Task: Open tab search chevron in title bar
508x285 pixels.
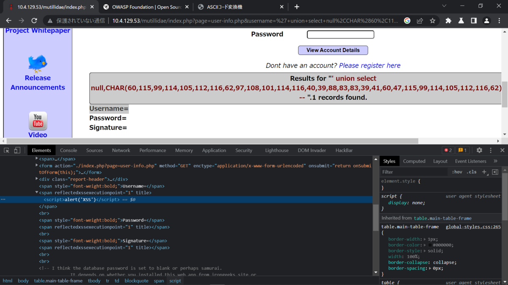Action: pyautogui.click(x=444, y=6)
